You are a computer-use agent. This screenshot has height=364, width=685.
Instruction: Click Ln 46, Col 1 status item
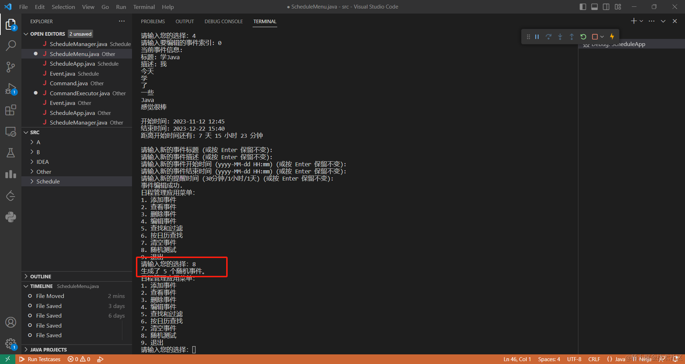tap(517, 359)
